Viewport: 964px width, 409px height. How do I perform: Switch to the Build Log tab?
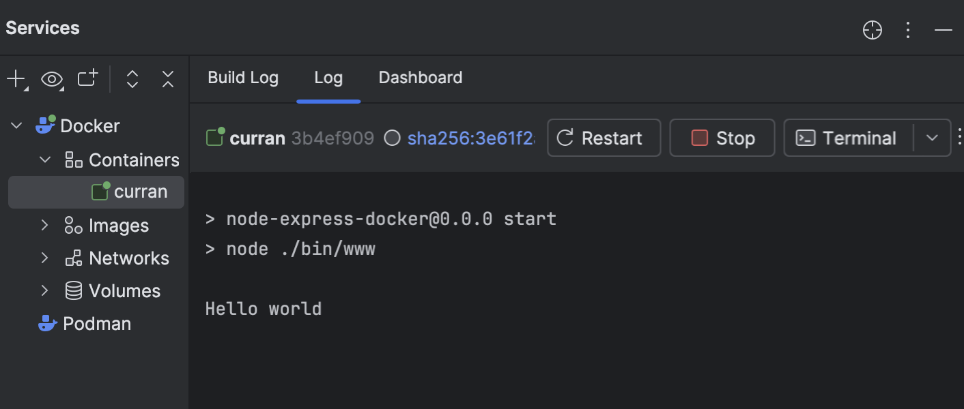(x=243, y=78)
